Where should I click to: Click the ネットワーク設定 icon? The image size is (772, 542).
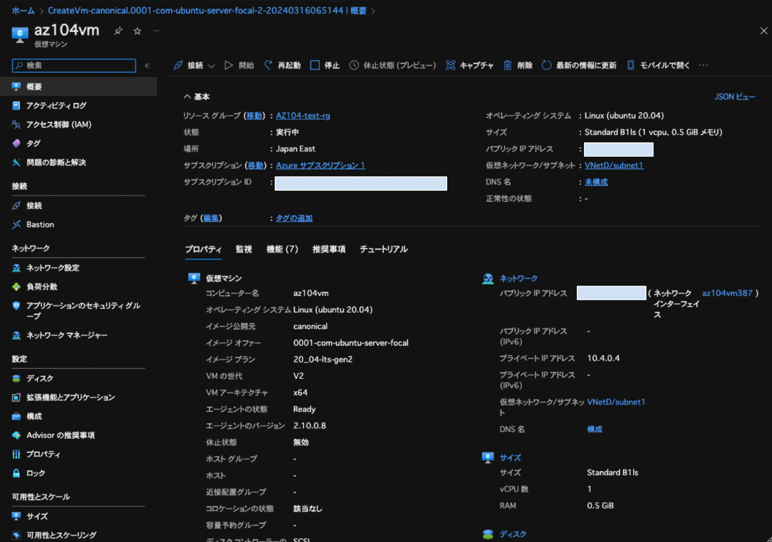[17, 267]
